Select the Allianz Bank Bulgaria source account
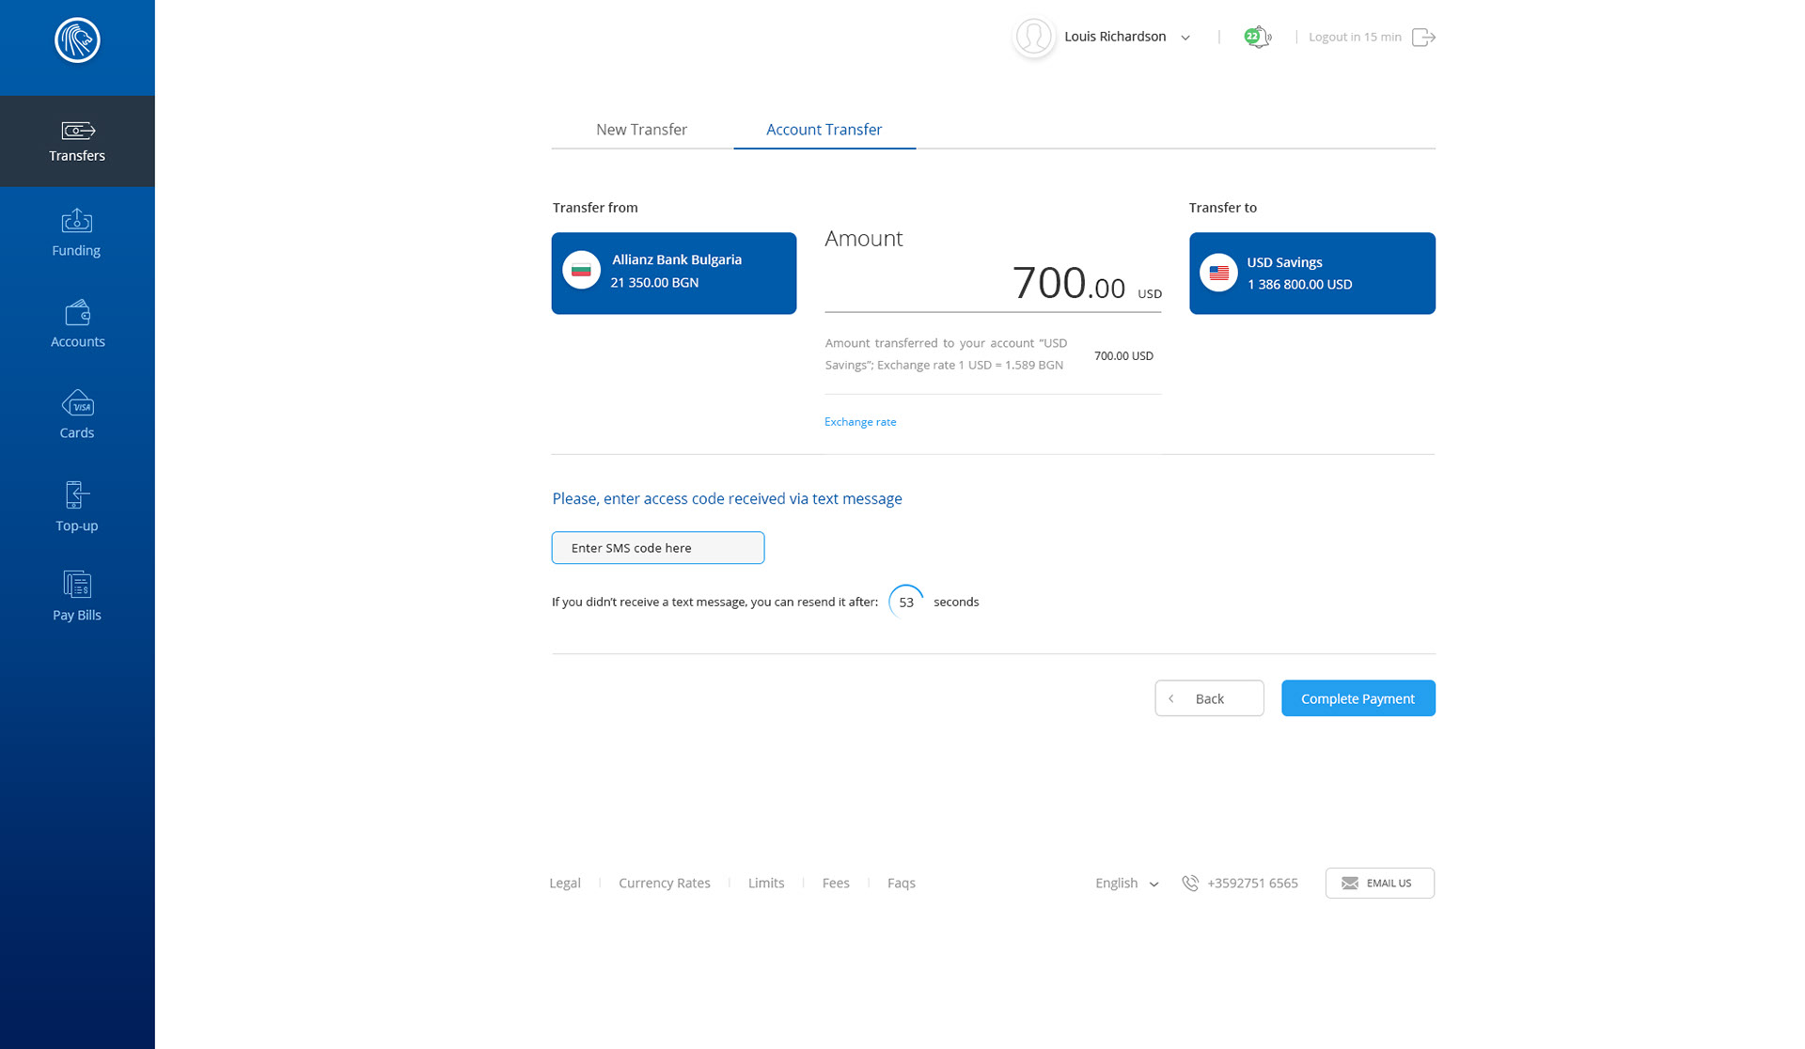This screenshot has width=1805, height=1049. 673,274
